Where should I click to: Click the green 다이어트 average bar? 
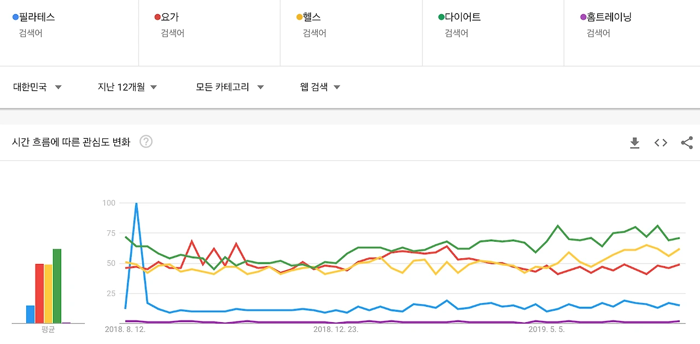tap(57, 286)
